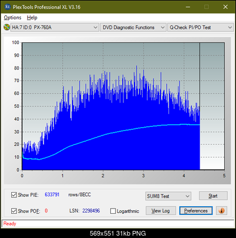Click the rows/8ECC label
Image resolution: width=236 pixels, height=238 pixels.
pos(79,194)
